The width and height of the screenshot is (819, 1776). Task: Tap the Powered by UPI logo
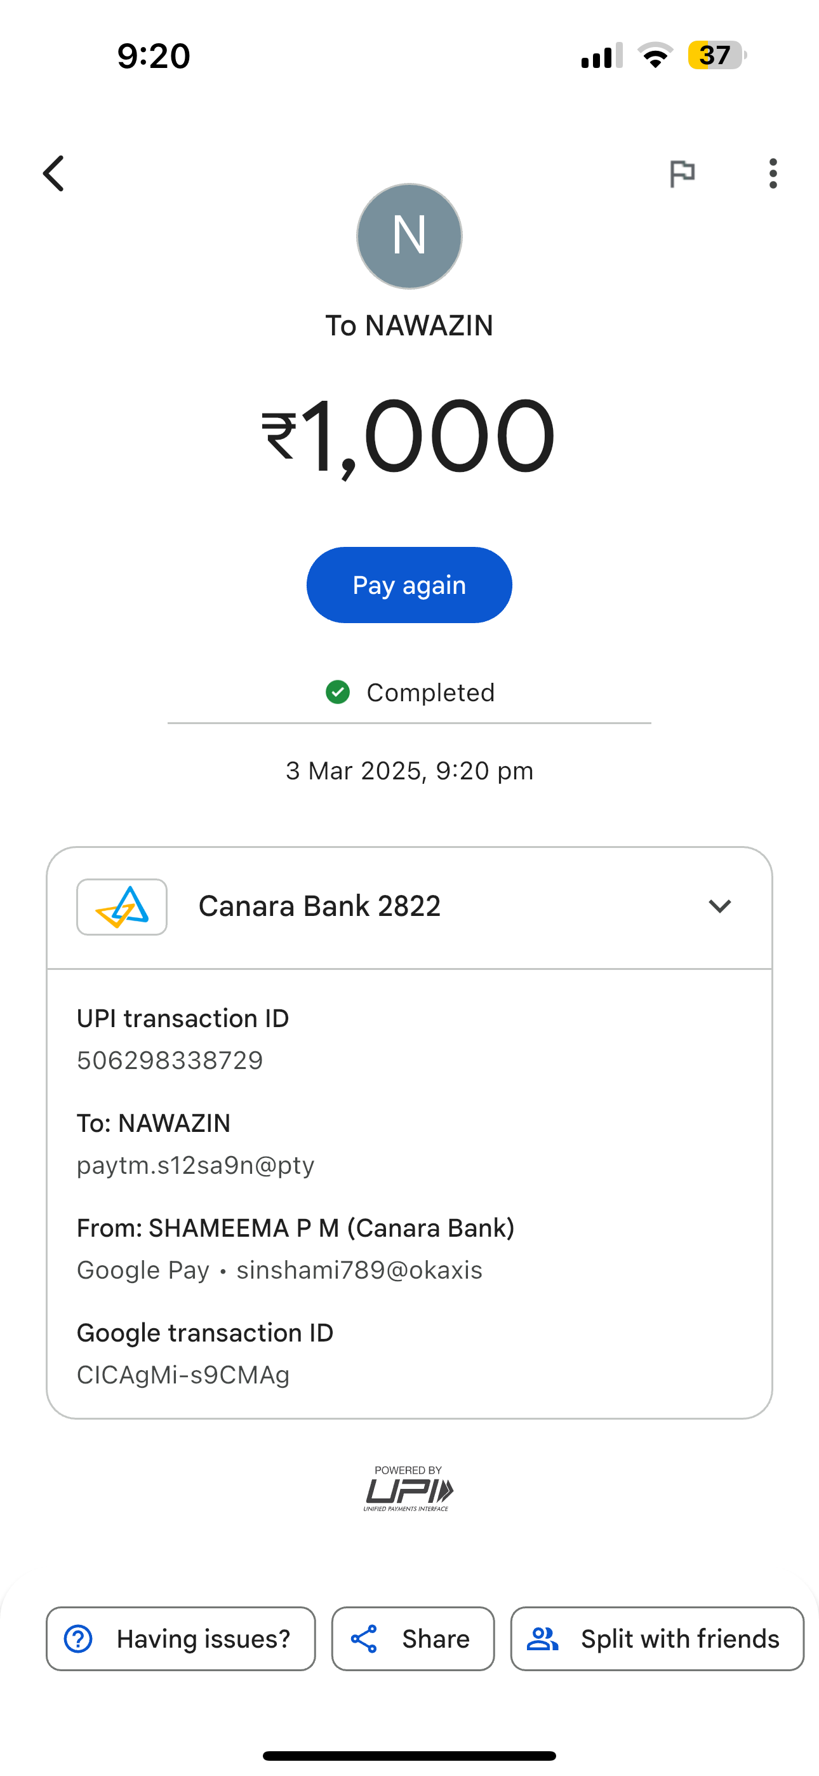[x=409, y=1489]
